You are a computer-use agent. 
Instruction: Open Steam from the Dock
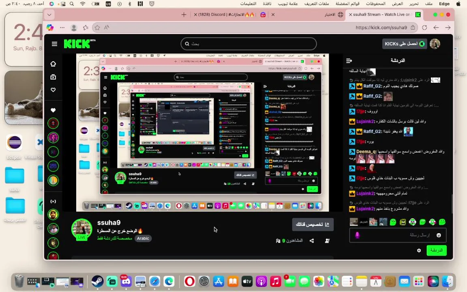click(97, 281)
